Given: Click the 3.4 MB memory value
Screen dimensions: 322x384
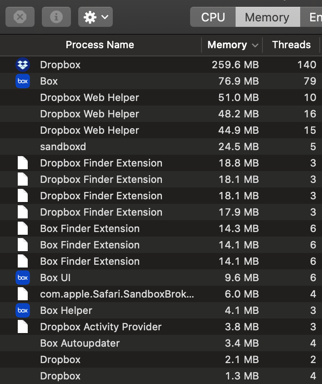Looking at the screenshot, I should click(x=241, y=343).
